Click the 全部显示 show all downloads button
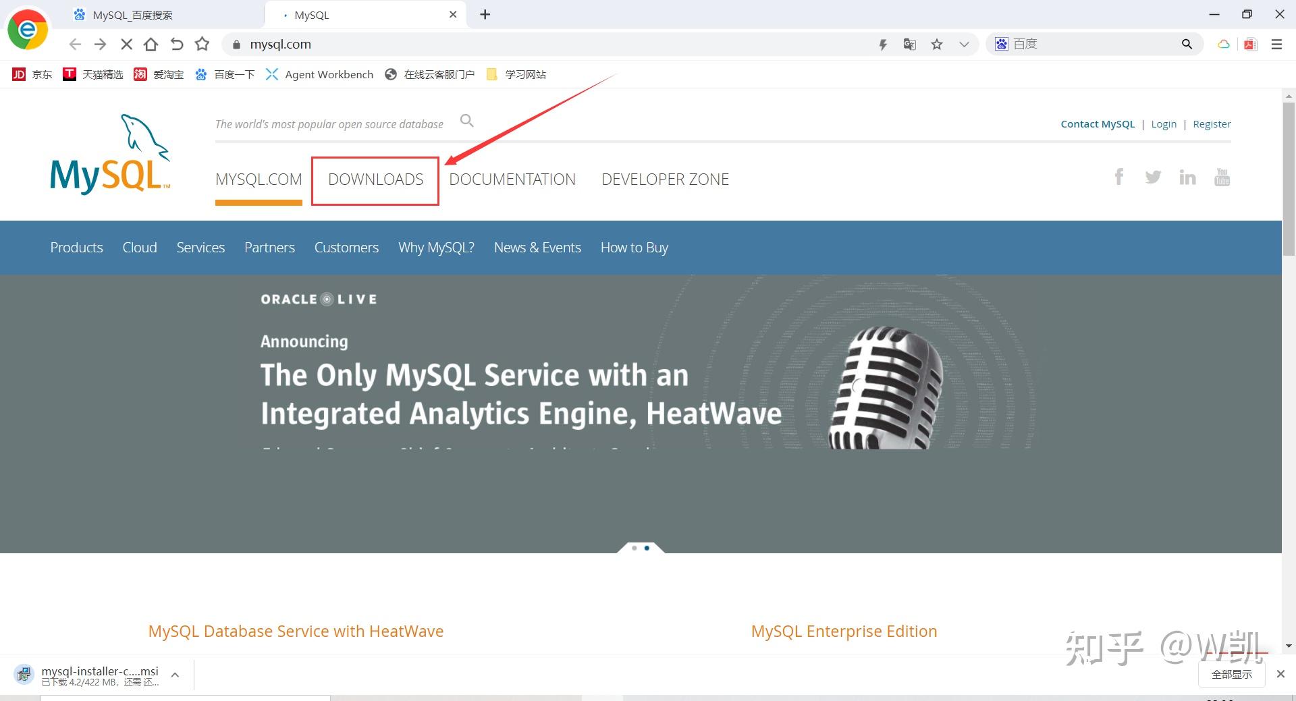 (1231, 674)
